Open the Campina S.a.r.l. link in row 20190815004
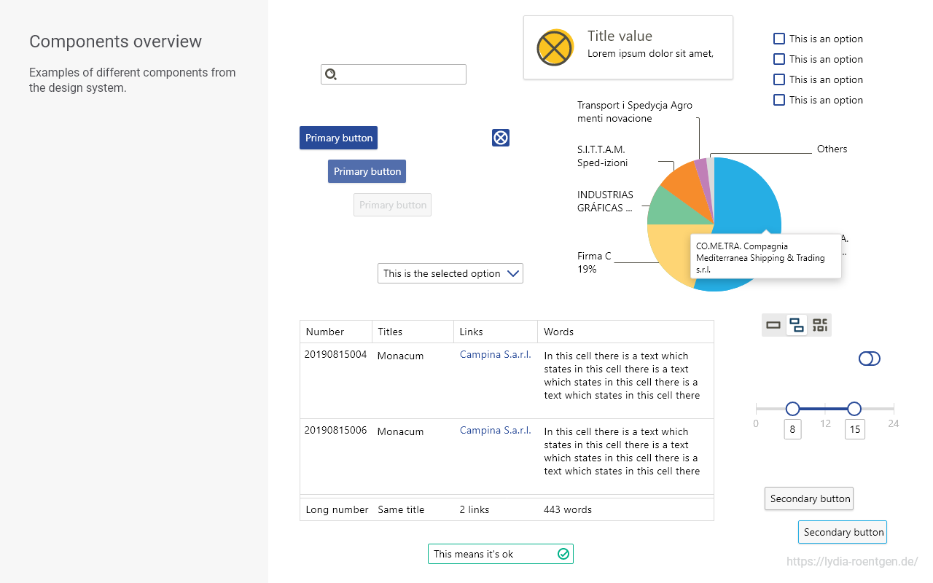 [495, 354]
